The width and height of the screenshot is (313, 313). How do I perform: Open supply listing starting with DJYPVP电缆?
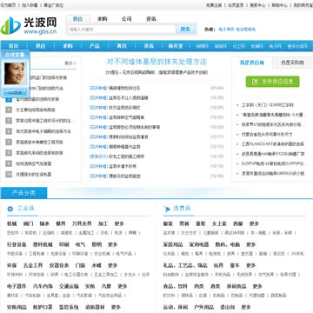coord(275,163)
